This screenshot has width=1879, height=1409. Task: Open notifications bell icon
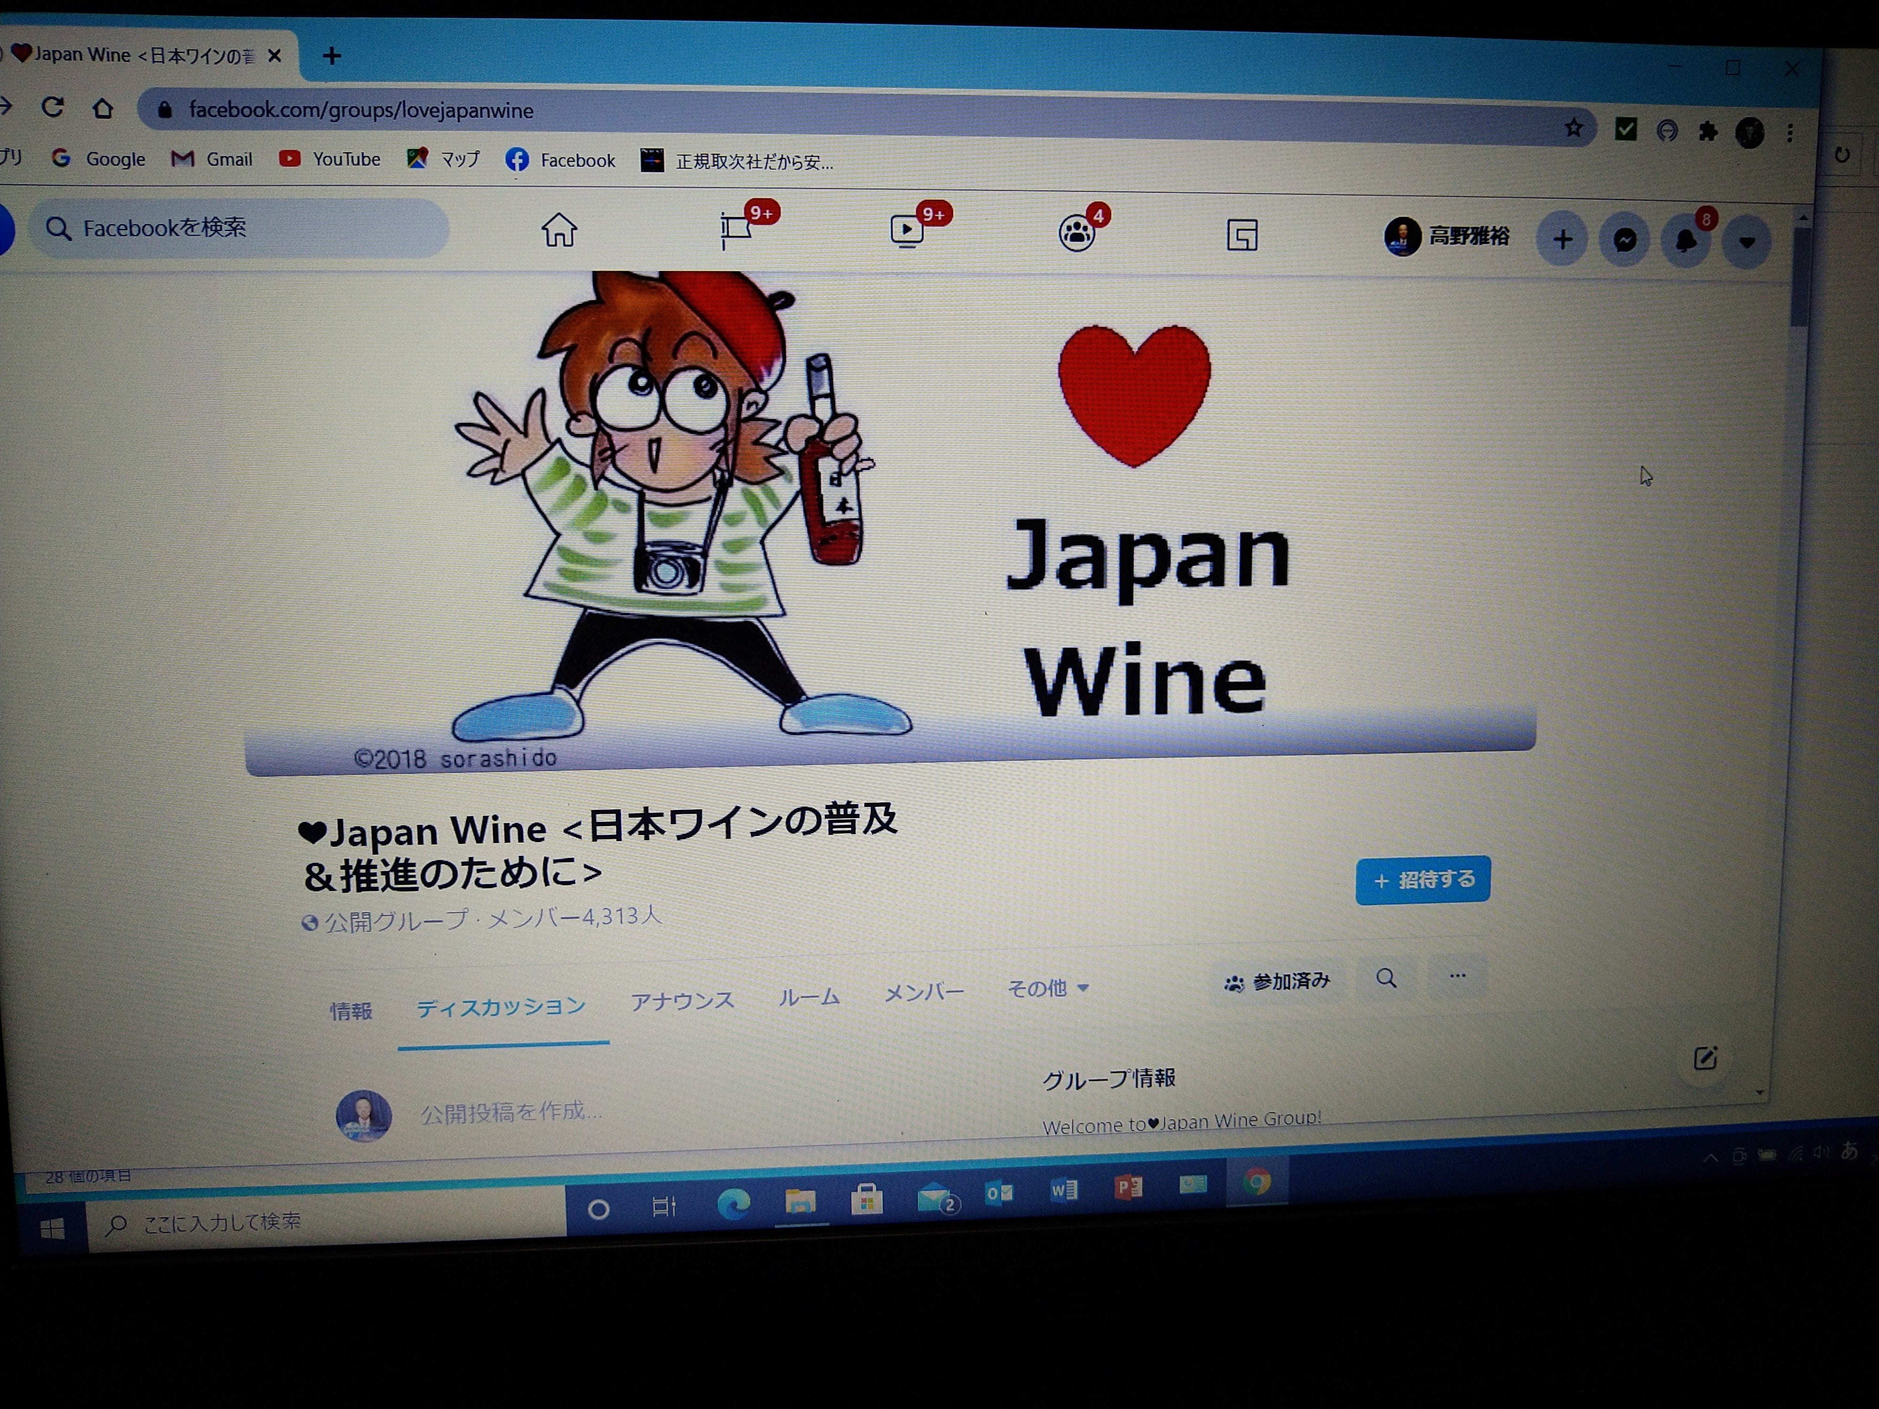tap(1685, 242)
